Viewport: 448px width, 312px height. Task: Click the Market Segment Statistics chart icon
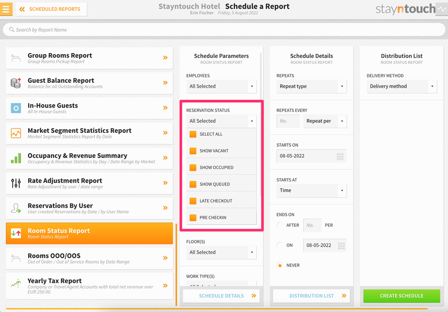click(x=16, y=133)
